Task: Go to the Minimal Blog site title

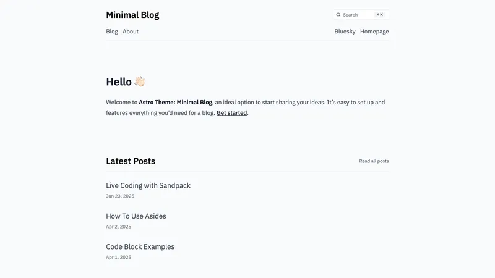Action: (x=132, y=15)
